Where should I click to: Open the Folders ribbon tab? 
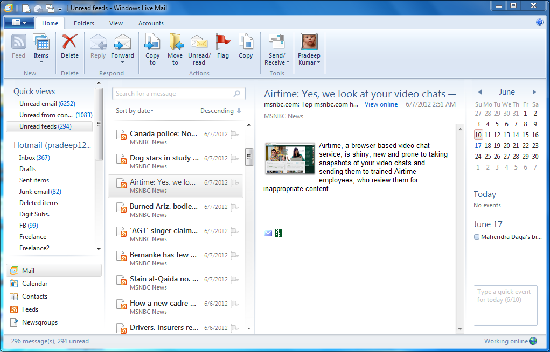(84, 23)
